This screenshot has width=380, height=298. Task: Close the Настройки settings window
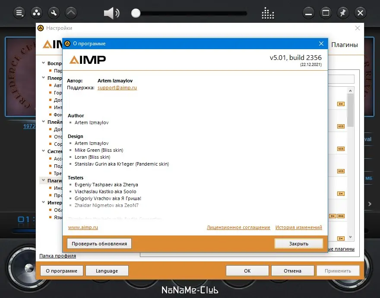coord(358,28)
